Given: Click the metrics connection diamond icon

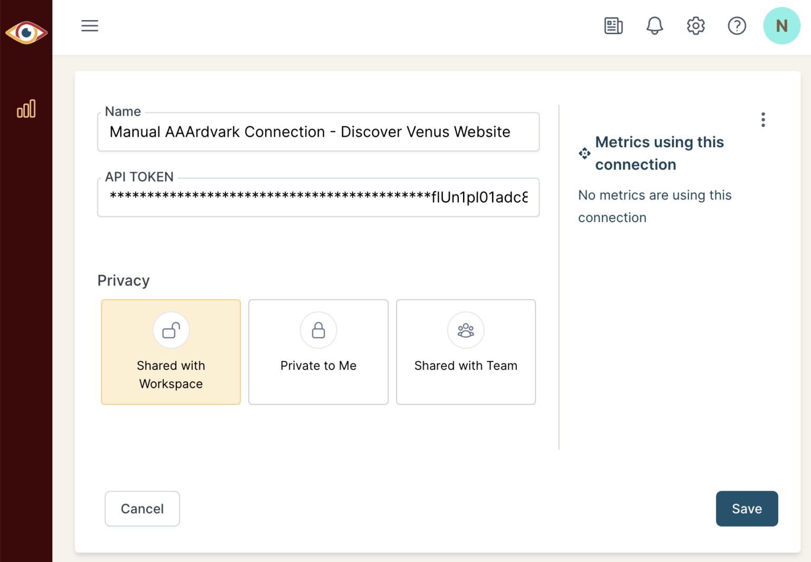Looking at the screenshot, I should 584,153.
